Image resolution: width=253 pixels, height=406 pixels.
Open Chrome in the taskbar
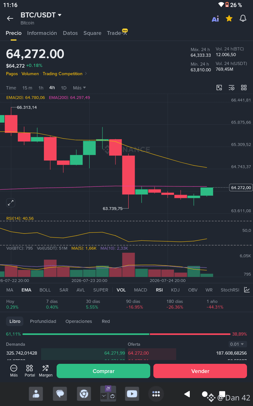coord(84,394)
